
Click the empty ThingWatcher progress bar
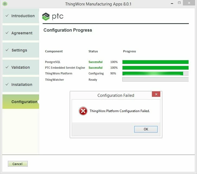[155, 79]
